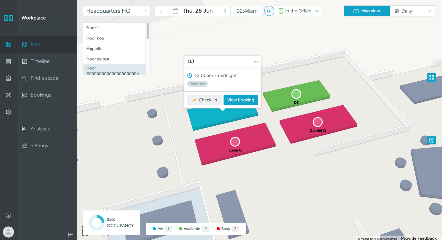Open the Headquarters HQ location dropdown
442x240 pixels.
116,11
